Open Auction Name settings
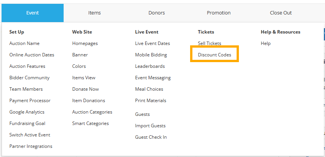This screenshot has height=157, width=325. pos(24,43)
